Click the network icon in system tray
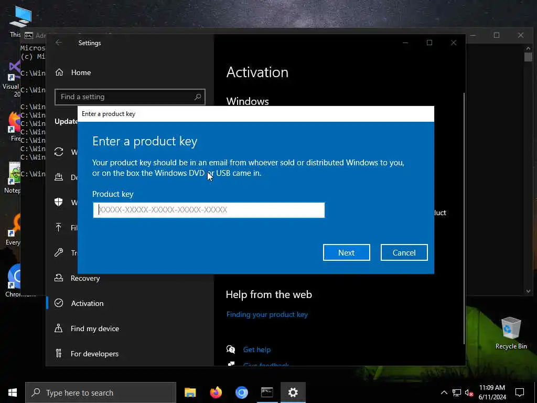 [x=457, y=393]
